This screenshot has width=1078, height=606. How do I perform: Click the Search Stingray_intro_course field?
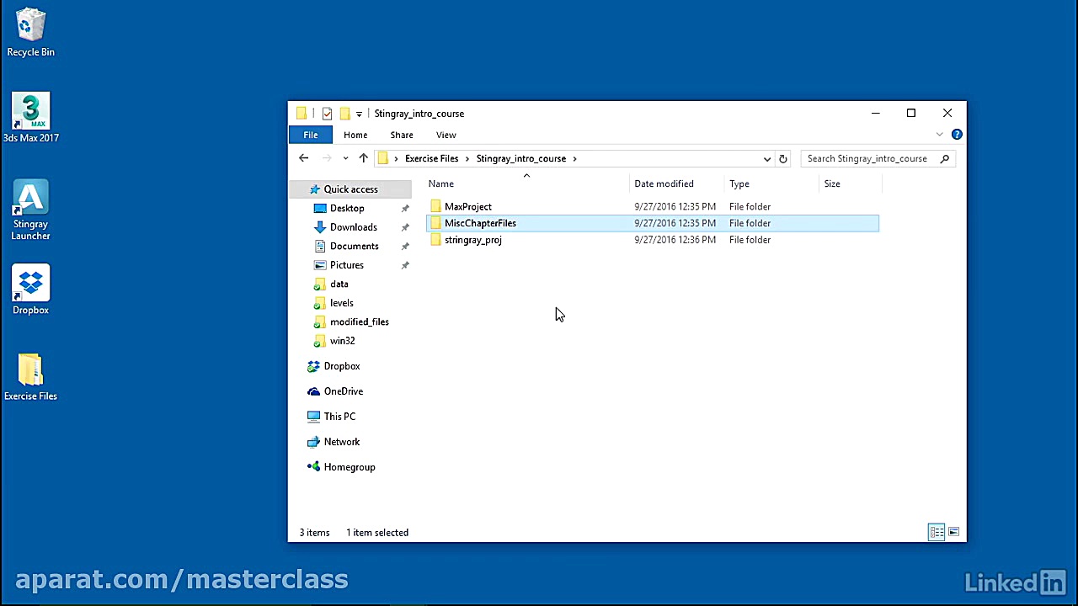[x=867, y=158]
